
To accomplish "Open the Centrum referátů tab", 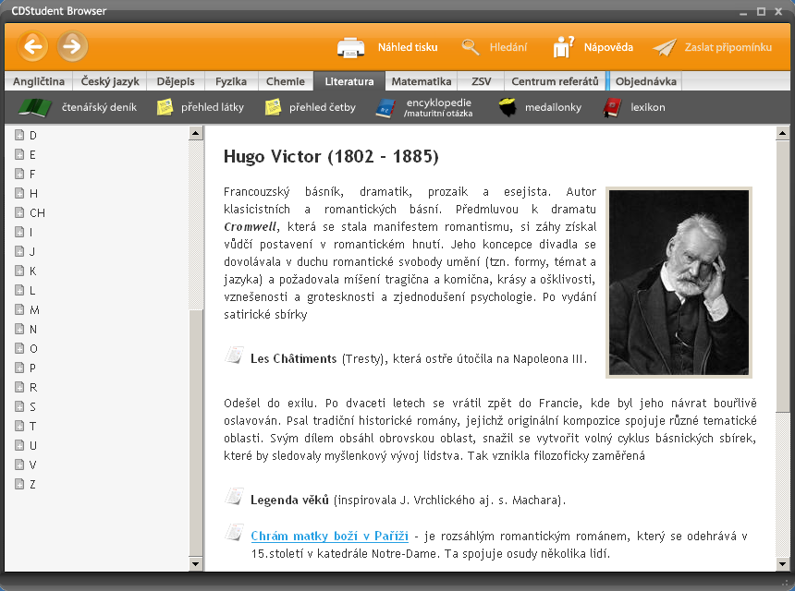I will click(555, 81).
